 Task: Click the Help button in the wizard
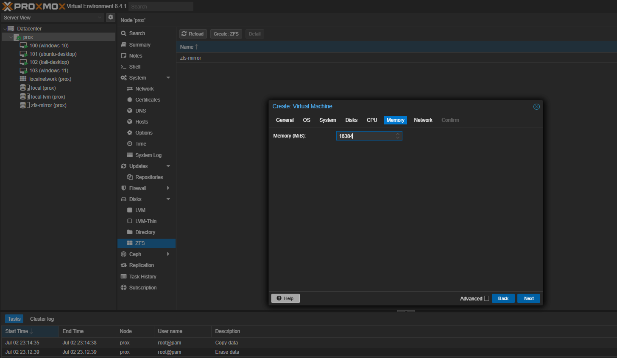pos(285,298)
